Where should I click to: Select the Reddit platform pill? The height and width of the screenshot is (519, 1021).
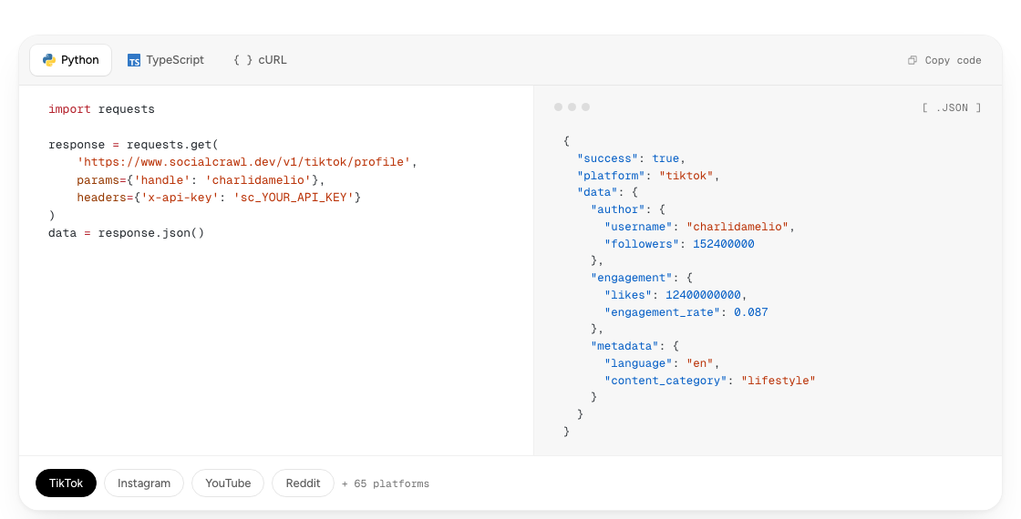pos(303,483)
